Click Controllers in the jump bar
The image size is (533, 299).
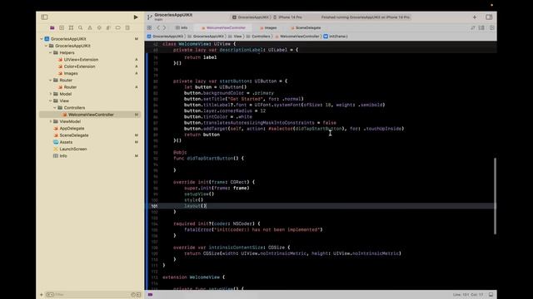click(x=258, y=37)
